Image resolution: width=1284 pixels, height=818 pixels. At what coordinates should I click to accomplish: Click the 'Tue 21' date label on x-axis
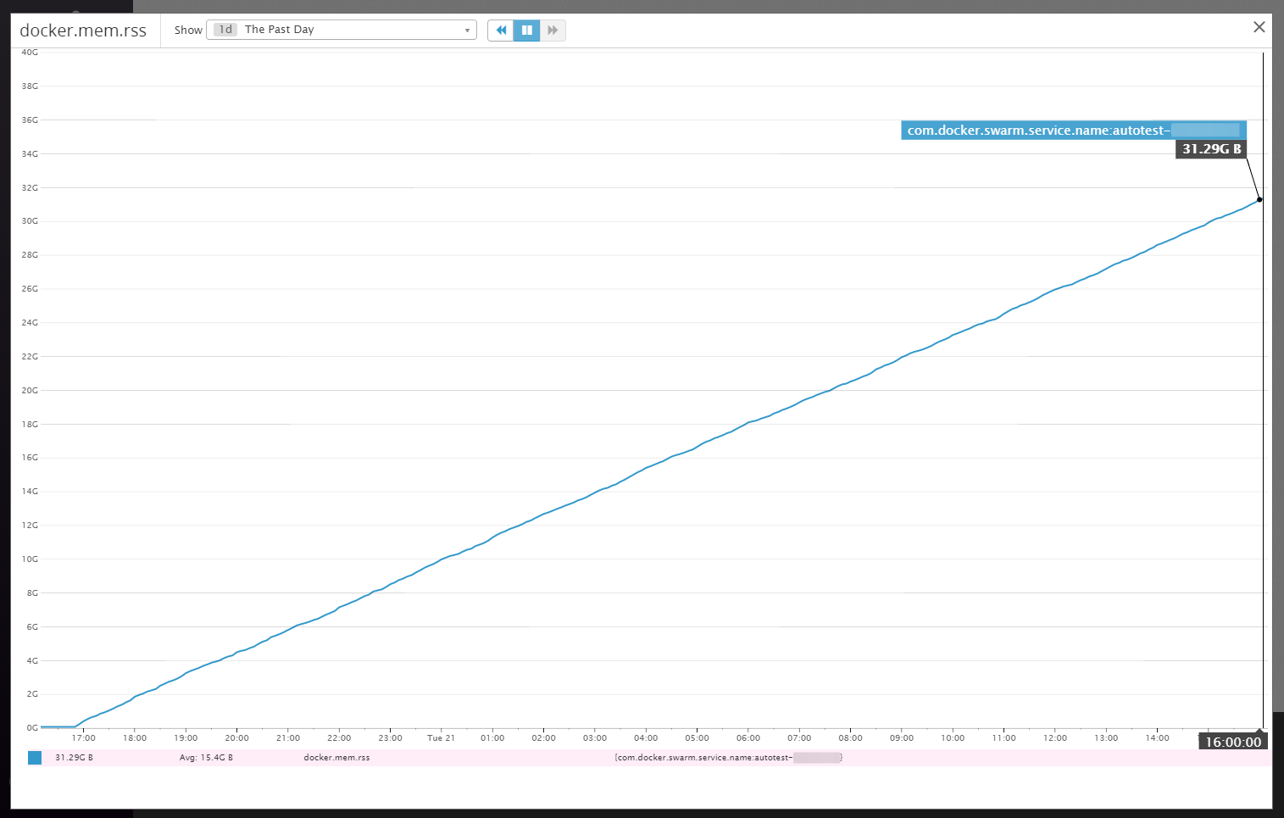pyautogui.click(x=441, y=738)
